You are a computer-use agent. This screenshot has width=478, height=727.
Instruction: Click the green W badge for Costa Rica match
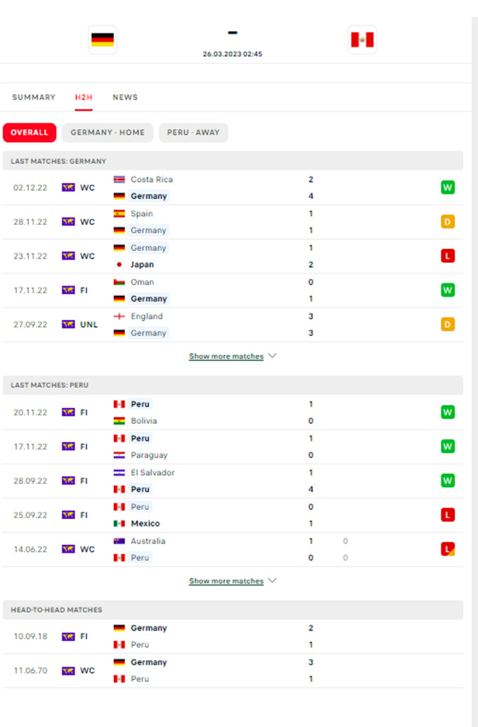[x=447, y=187]
